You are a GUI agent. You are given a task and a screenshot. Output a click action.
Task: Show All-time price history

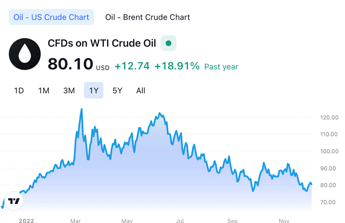pos(141,90)
